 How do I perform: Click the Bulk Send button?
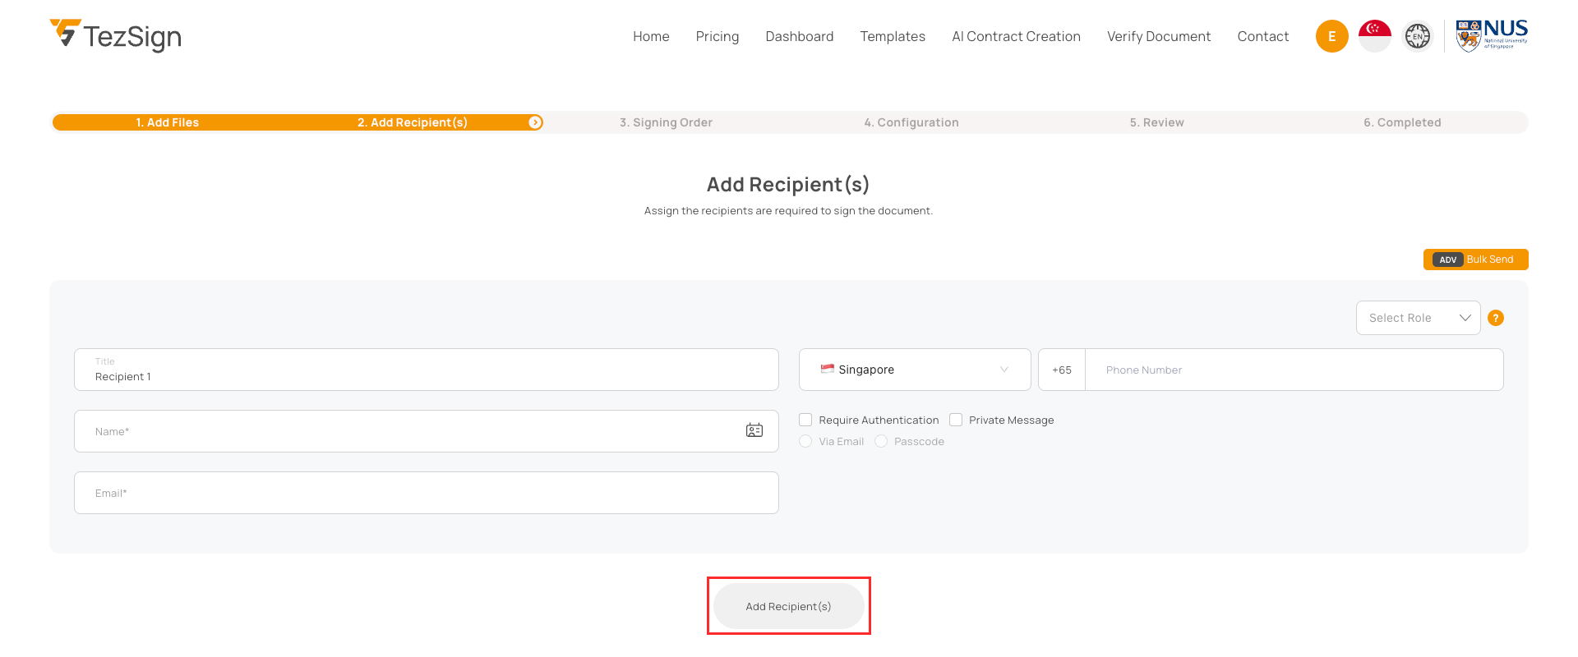click(x=1475, y=260)
